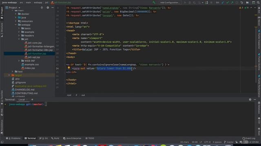
Task: Click the 24:46 cursor position indicator
Action: (x=195, y=142)
